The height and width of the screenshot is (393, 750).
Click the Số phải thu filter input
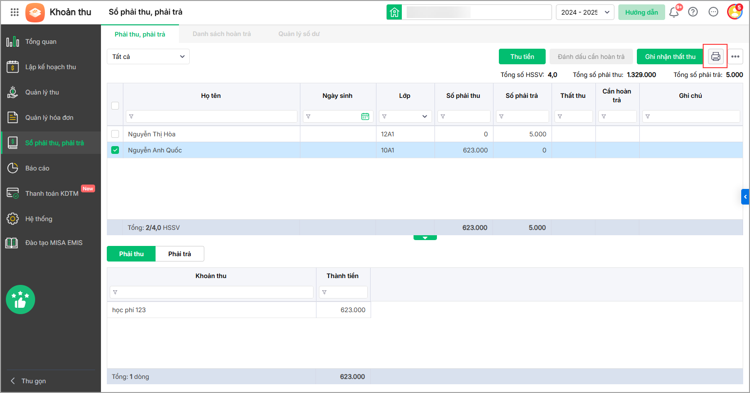tap(464, 116)
